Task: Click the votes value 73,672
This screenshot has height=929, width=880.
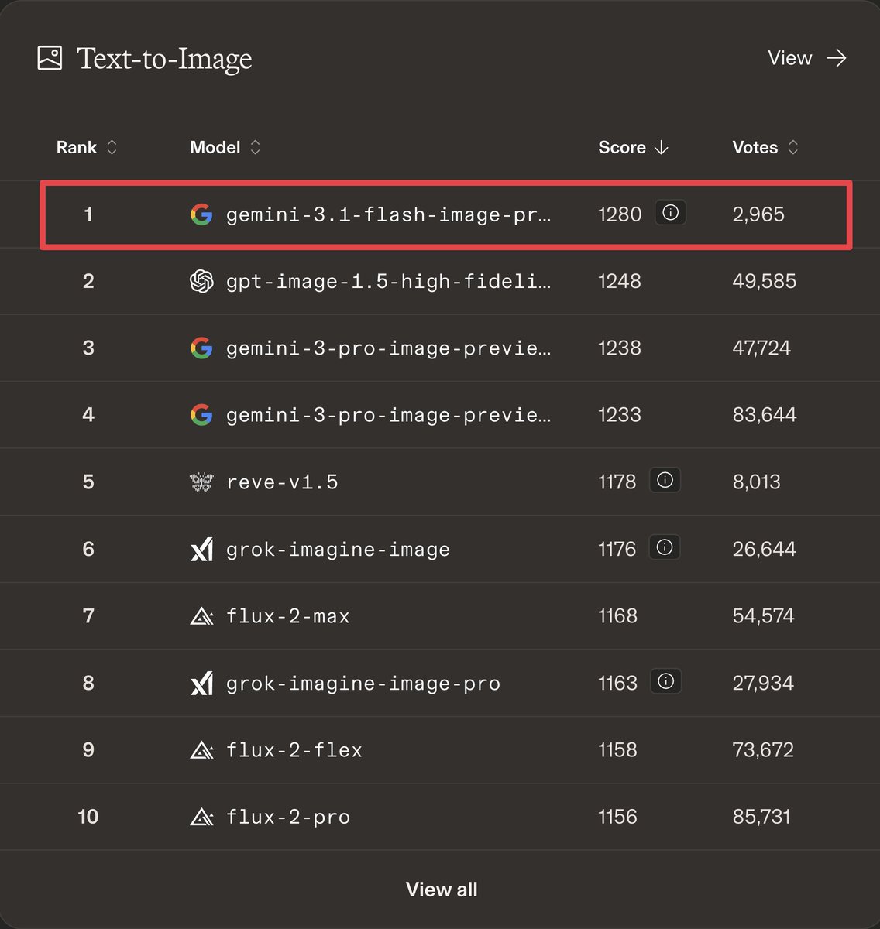Action: coord(763,750)
